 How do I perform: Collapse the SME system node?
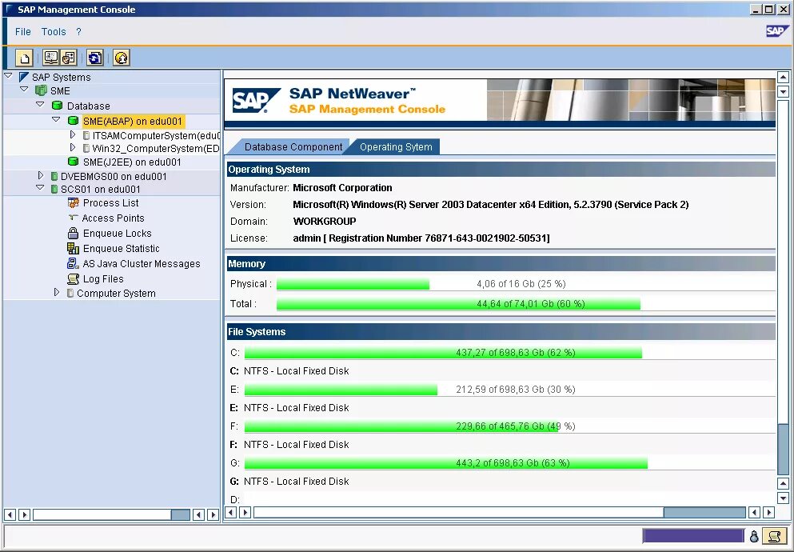pyautogui.click(x=24, y=89)
